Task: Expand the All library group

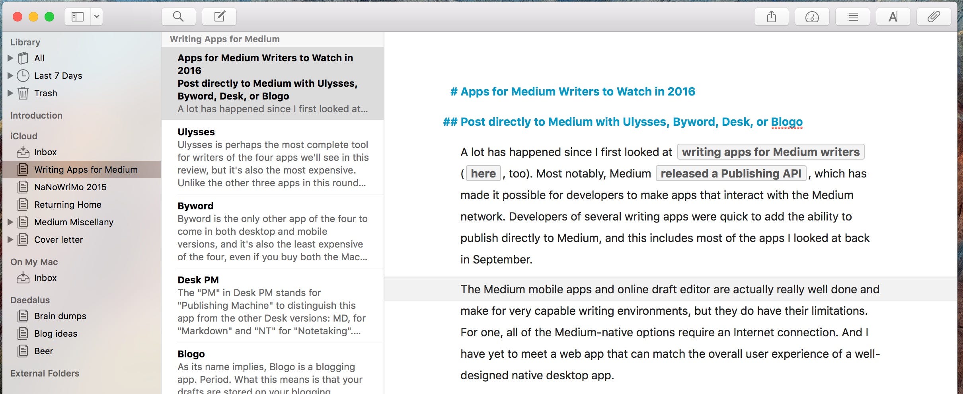Action: point(10,58)
